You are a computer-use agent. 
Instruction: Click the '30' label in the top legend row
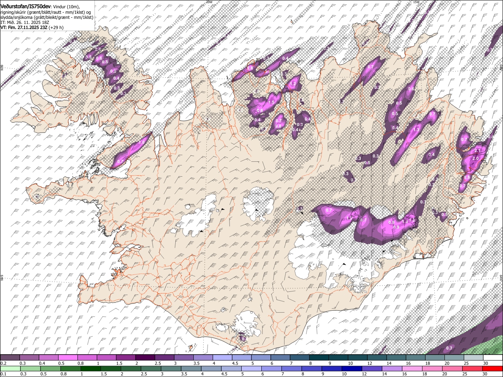click(485, 363)
